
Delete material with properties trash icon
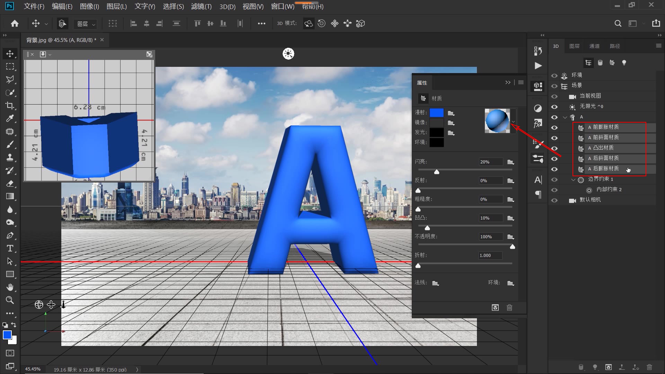click(509, 308)
